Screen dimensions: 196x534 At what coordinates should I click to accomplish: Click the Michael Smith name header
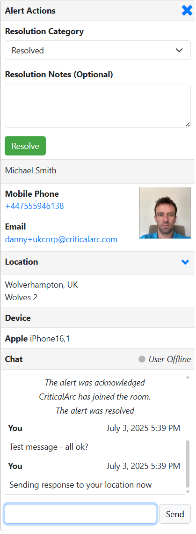(98, 171)
